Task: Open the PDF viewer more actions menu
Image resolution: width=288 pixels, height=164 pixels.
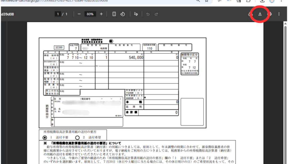Action: 279,14
